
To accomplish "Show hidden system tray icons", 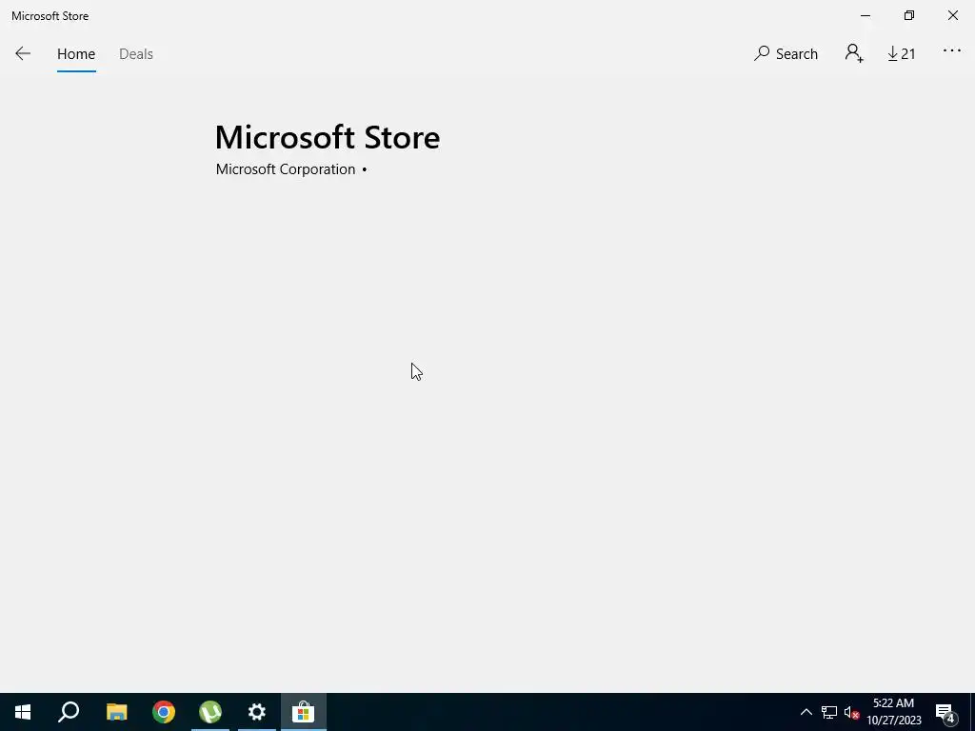I will coord(806,712).
